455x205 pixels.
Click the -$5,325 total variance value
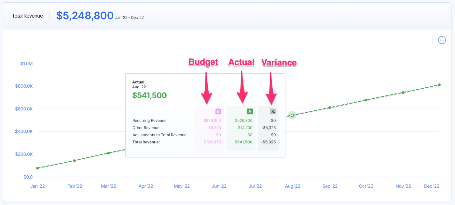click(x=269, y=142)
